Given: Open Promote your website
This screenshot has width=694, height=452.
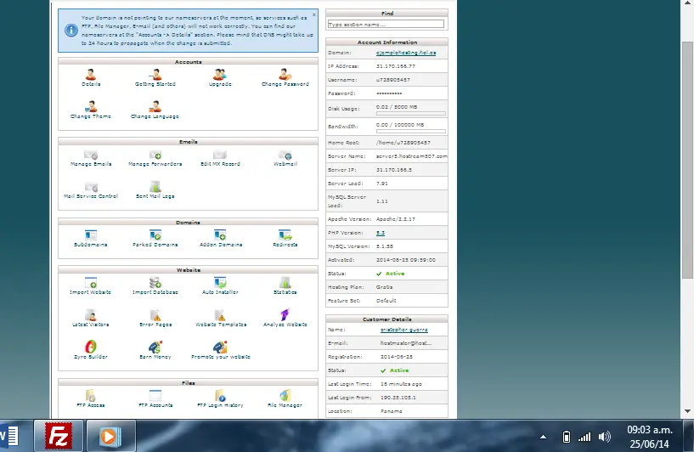Looking at the screenshot, I should pos(220,347).
